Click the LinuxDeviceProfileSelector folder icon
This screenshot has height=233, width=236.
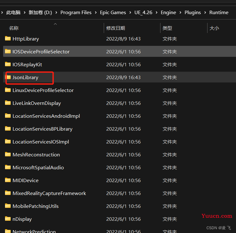8,90
